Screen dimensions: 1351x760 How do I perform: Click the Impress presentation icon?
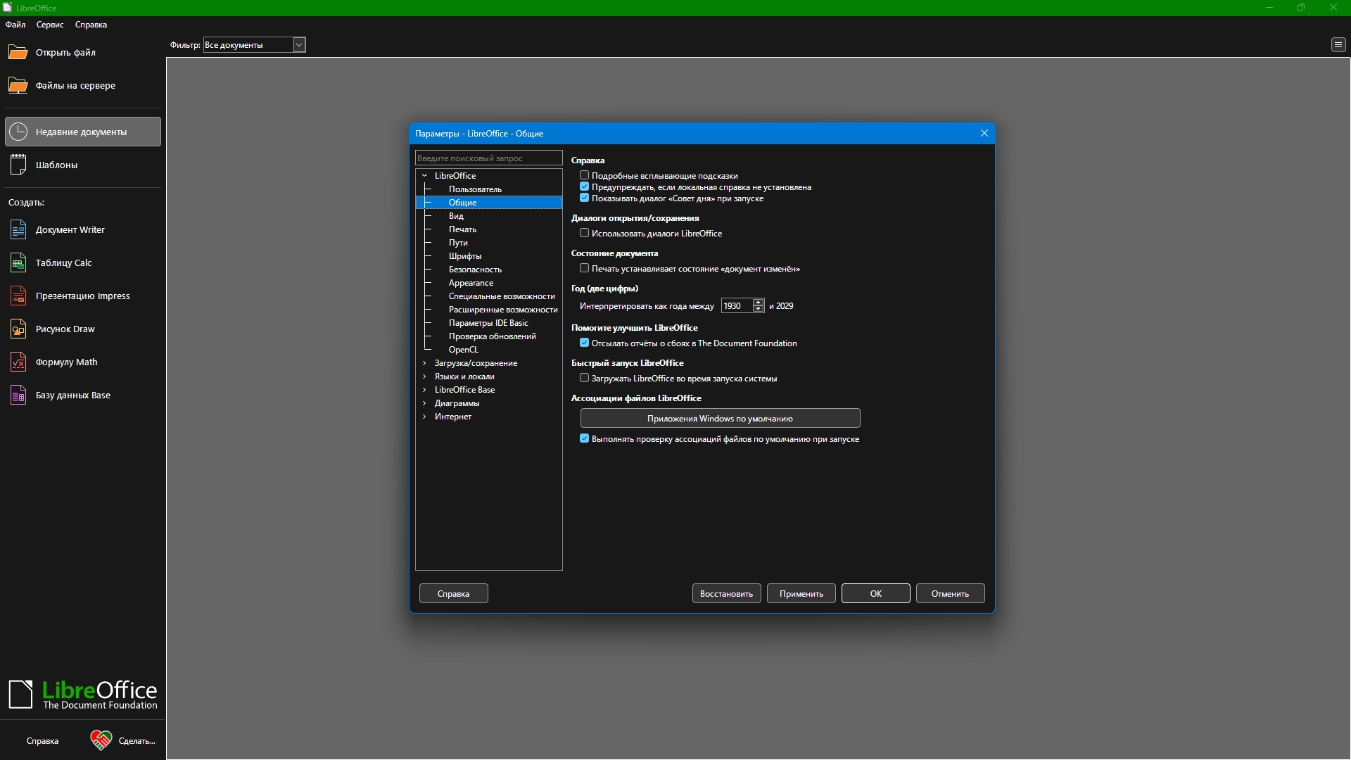18,296
